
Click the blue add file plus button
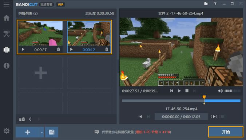click(28, 132)
